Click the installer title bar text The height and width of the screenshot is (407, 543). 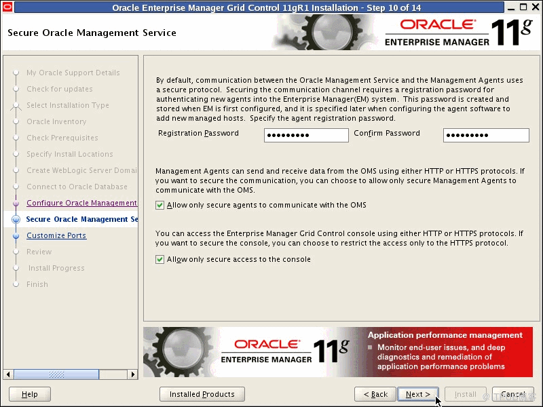pyautogui.click(x=267, y=7)
